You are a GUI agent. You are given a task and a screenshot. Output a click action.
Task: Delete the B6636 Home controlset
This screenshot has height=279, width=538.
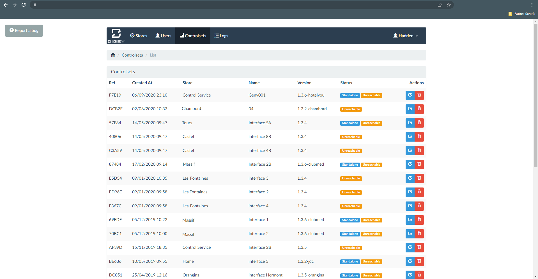[x=419, y=261]
